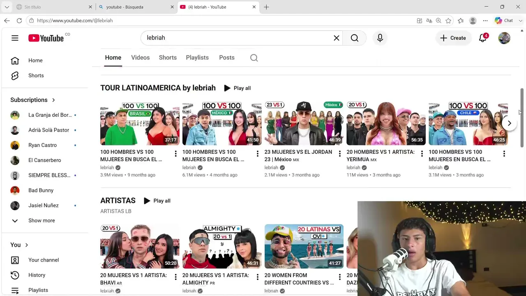Expand the You section

[x=19, y=245]
